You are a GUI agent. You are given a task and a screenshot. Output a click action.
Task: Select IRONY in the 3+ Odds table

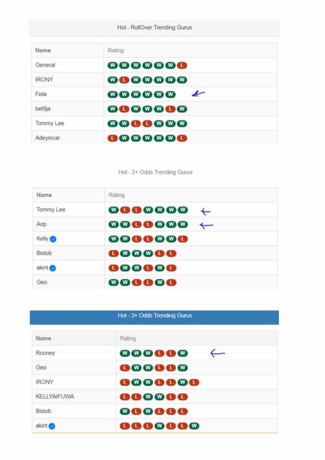click(x=45, y=382)
